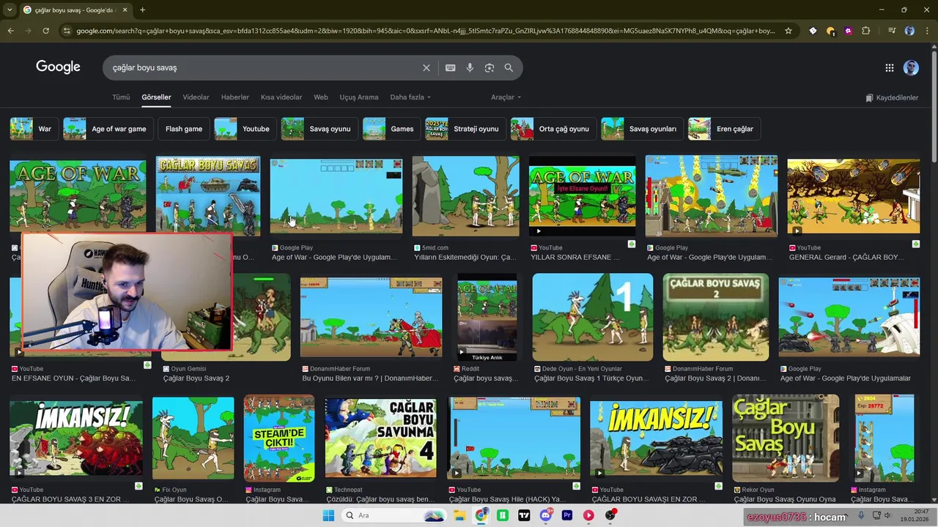Click the Chrome address bar URL
The image size is (938, 527).
tap(425, 31)
